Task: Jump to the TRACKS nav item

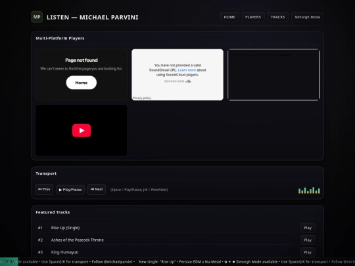Action: [x=278, y=17]
